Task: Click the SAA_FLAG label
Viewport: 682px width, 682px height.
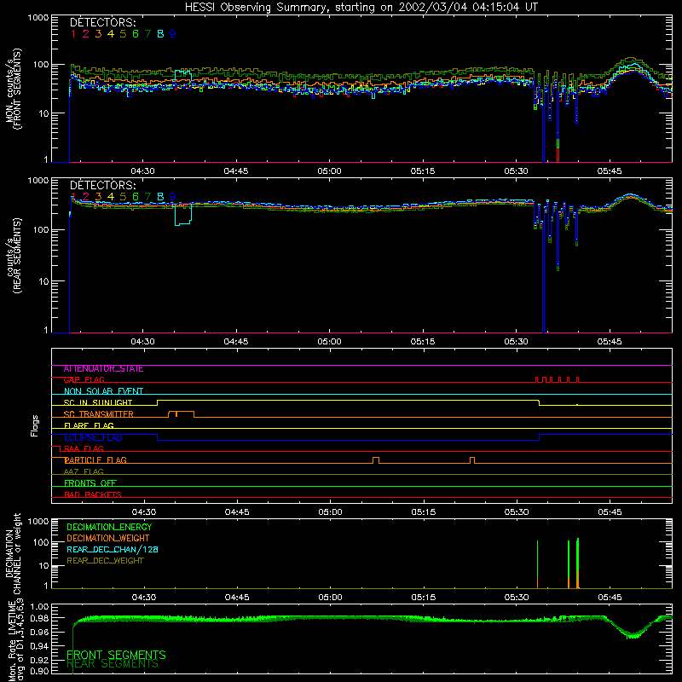Action: (x=84, y=449)
